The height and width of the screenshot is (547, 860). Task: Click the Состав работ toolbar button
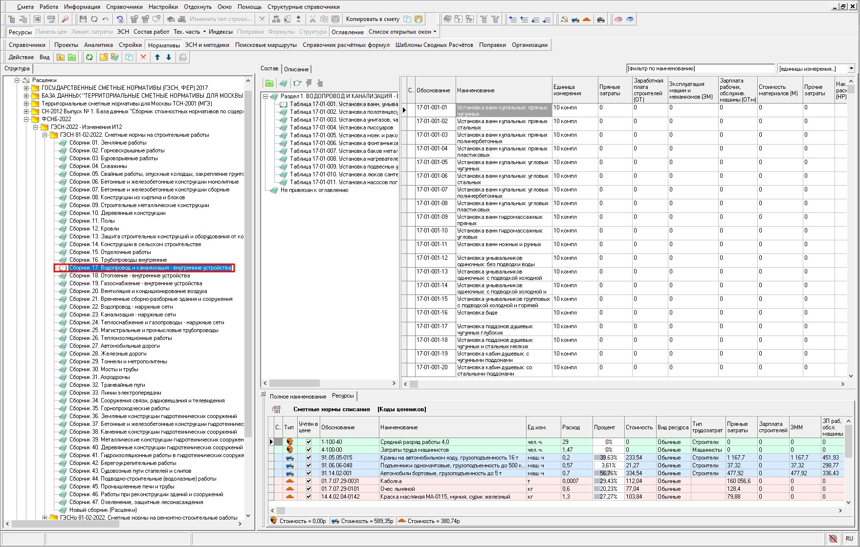pyautogui.click(x=151, y=32)
